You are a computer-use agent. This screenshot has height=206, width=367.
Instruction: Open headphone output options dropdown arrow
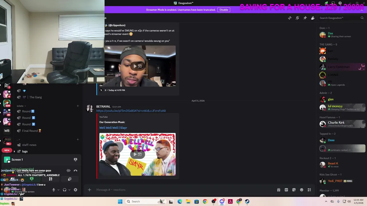pyautogui.click(x=69, y=190)
